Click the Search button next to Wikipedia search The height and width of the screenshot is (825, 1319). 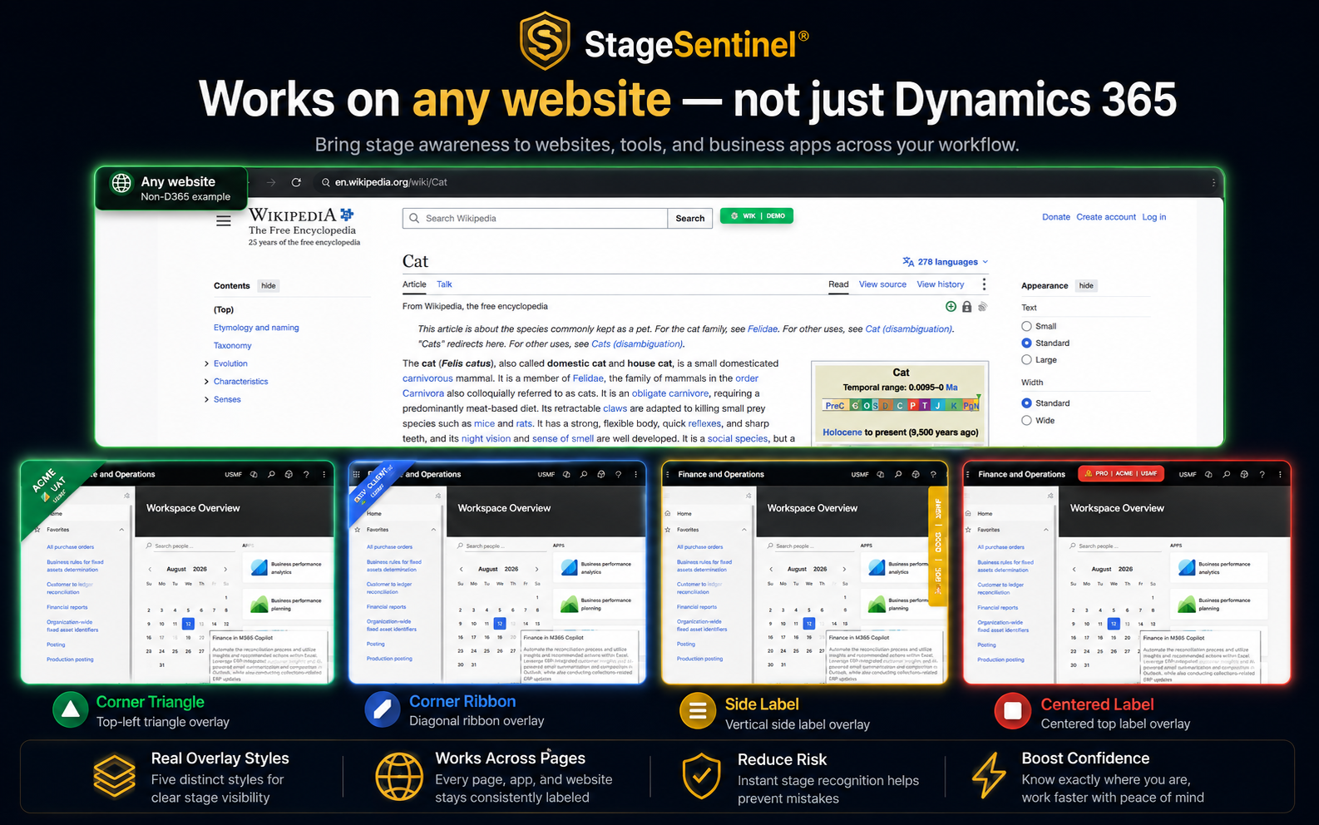coord(690,219)
